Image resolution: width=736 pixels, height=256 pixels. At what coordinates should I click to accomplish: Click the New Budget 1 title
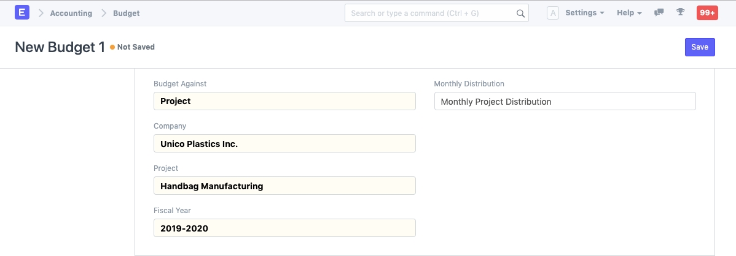60,47
